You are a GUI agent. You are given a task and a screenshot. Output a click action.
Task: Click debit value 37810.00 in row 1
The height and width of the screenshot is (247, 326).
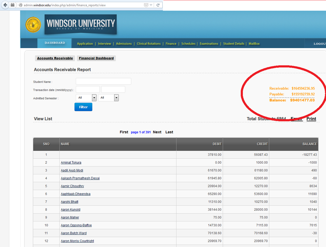pyautogui.click(x=215, y=155)
